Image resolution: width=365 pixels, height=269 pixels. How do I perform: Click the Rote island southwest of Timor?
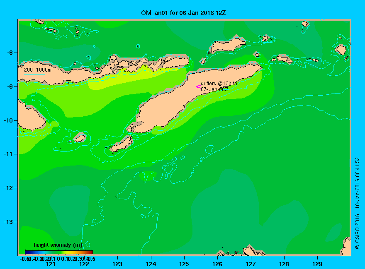[x=121, y=144]
